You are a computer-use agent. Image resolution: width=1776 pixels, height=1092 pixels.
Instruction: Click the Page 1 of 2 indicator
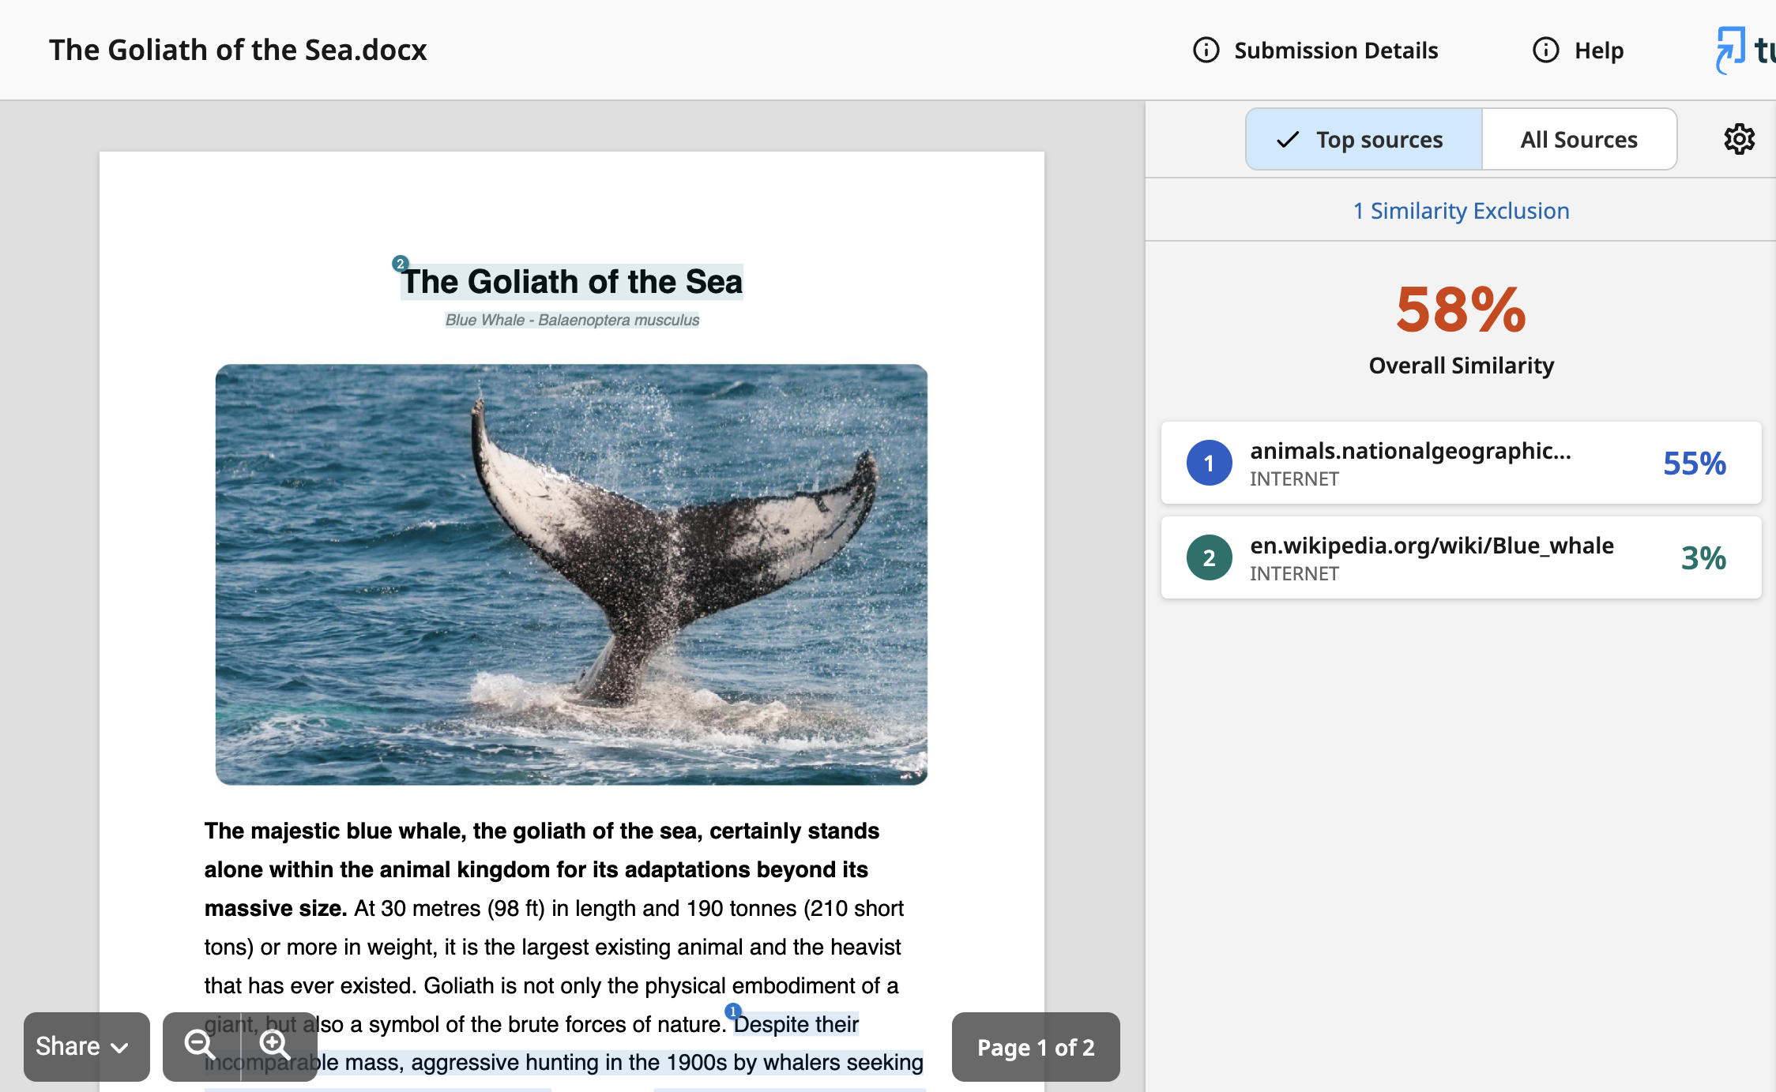click(1036, 1047)
